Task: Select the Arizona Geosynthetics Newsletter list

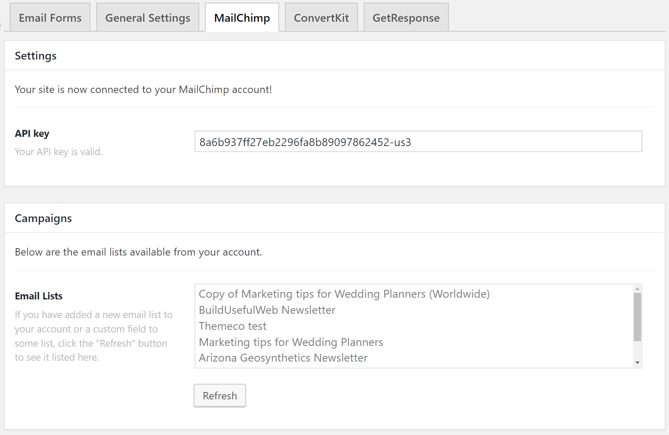Action: tap(283, 358)
